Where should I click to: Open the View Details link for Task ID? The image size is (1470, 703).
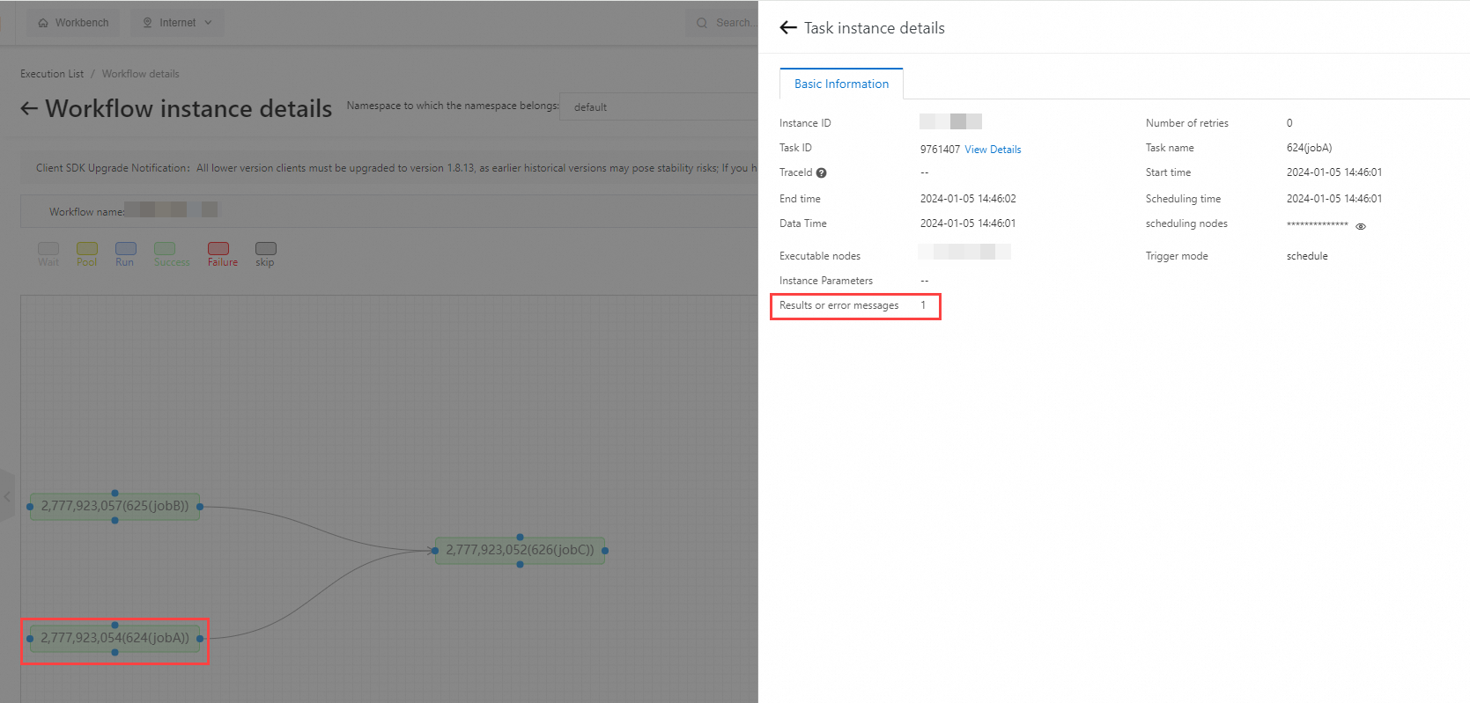click(993, 150)
